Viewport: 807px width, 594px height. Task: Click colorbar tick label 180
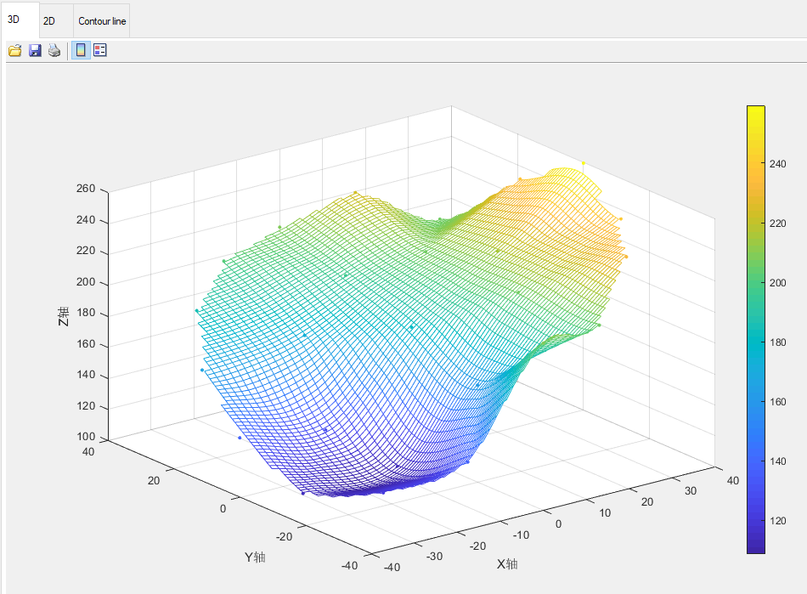(777, 342)
